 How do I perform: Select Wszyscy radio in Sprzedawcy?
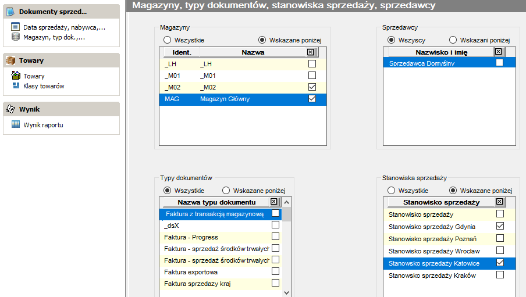(391, 40)
